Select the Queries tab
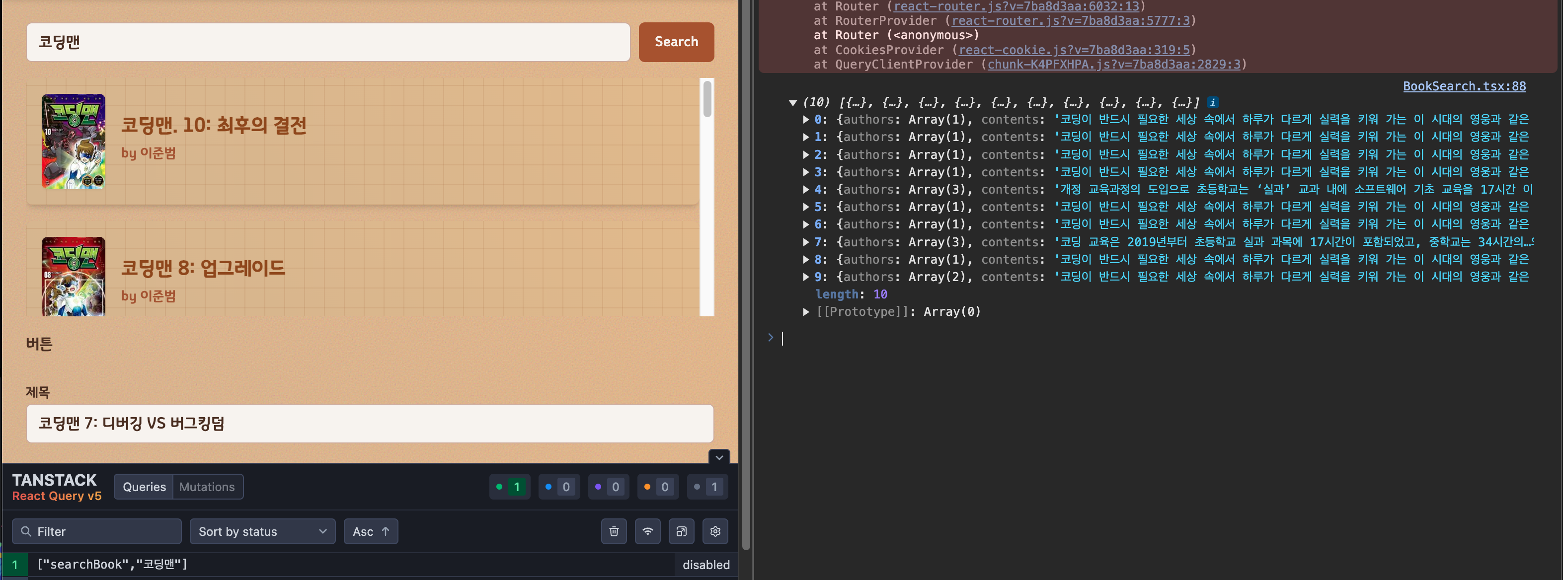Viewport: 1563px width, 580px height. tap(144, 487)
